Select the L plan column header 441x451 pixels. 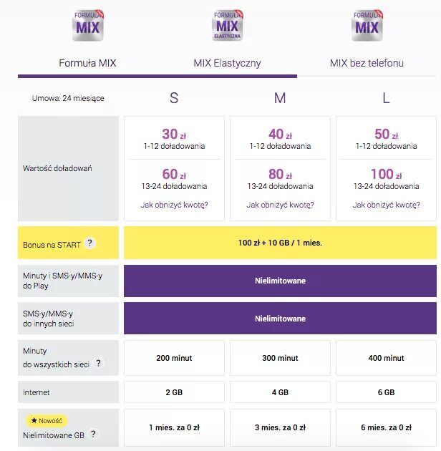click(386, 98)
